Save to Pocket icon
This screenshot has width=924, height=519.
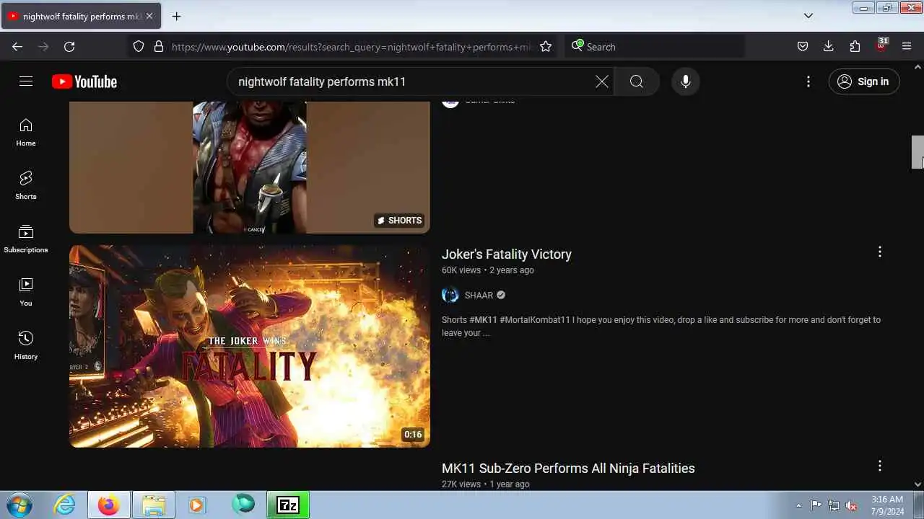pos(803,46)
